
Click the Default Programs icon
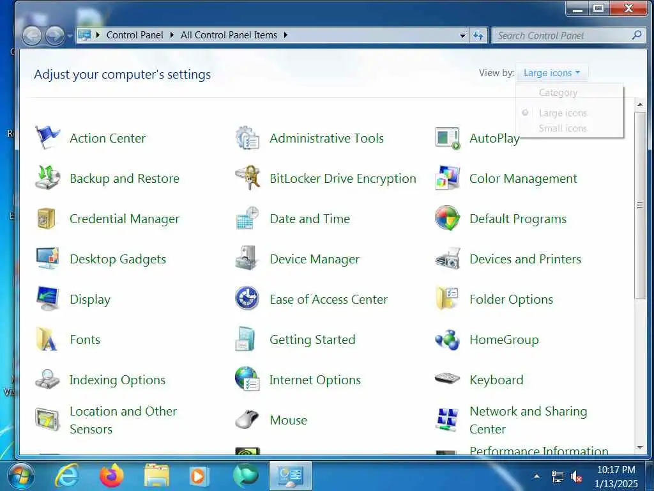447,217
